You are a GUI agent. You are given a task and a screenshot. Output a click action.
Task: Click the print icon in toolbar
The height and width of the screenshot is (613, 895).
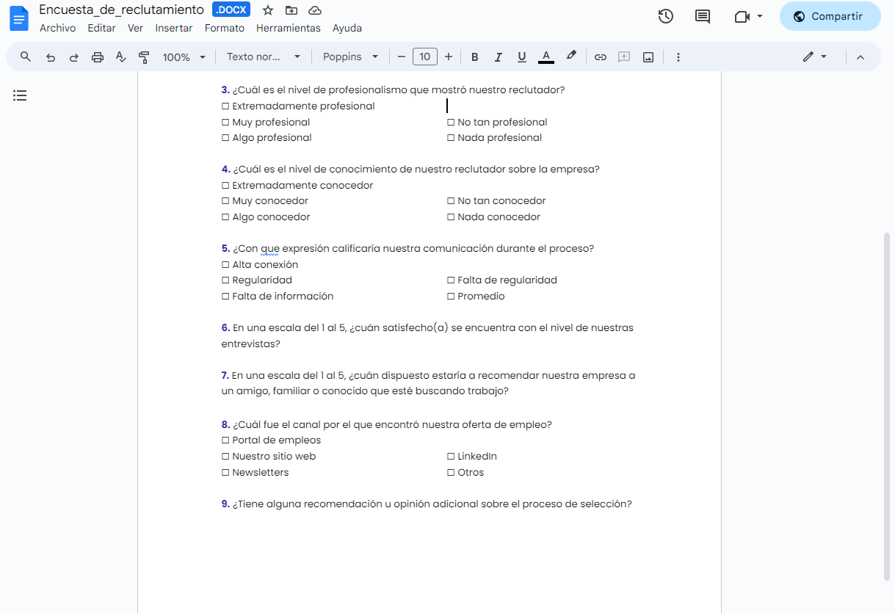98,57
